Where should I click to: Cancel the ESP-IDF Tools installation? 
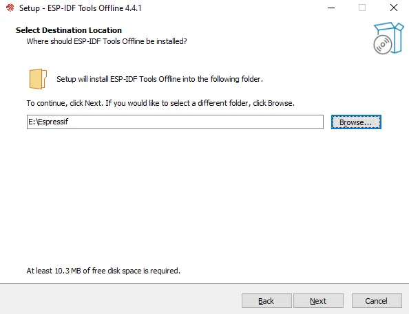(x=377, y=301)
